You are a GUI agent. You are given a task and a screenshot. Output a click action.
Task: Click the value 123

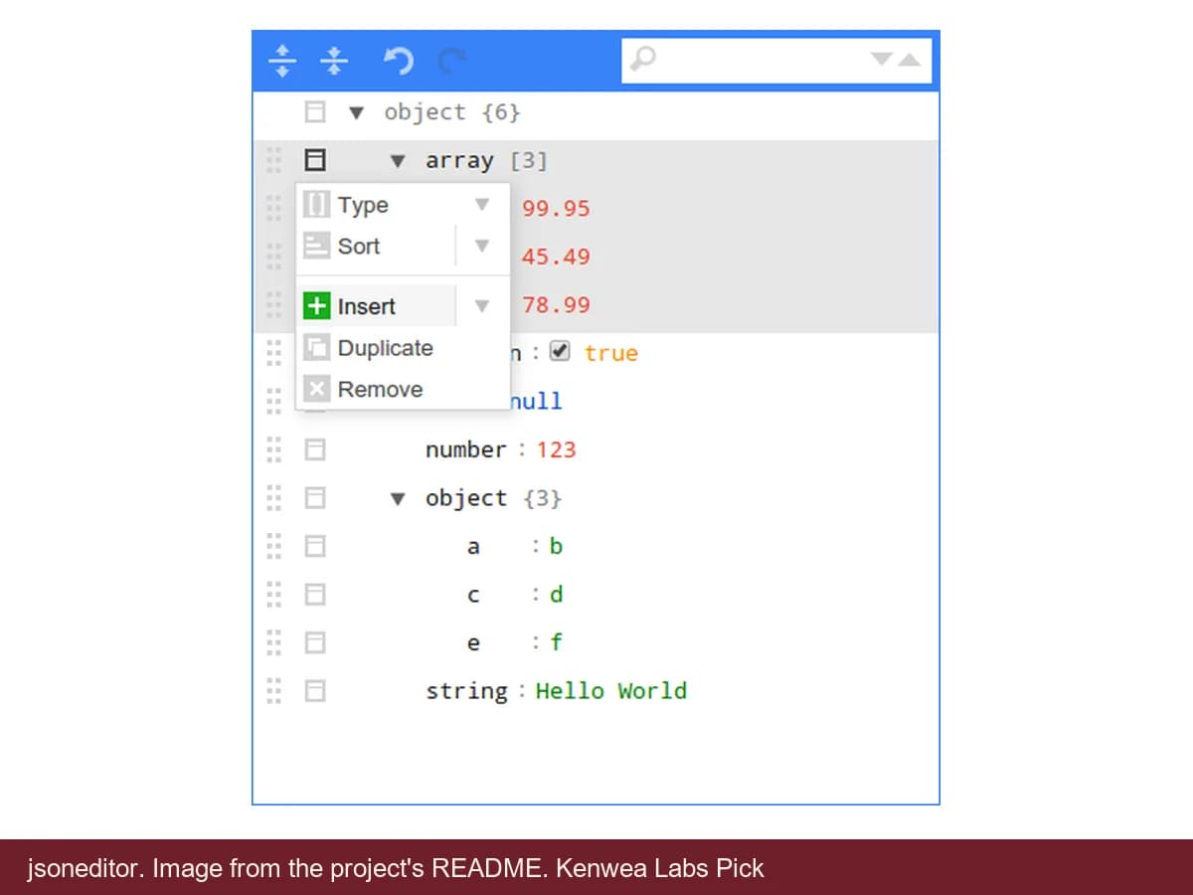[x=556, y=449]
